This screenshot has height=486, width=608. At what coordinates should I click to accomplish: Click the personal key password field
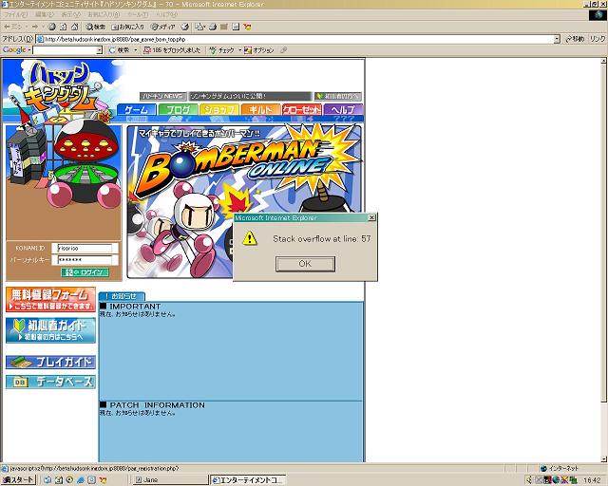(x=85, y=259)
